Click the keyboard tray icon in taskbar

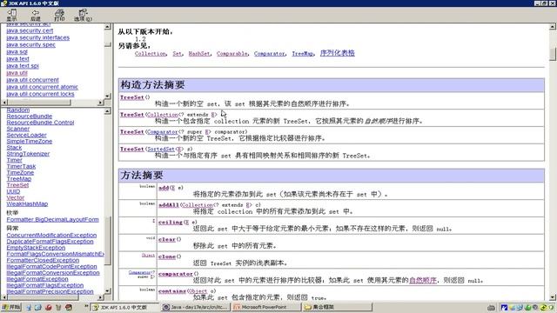(491, 308)
